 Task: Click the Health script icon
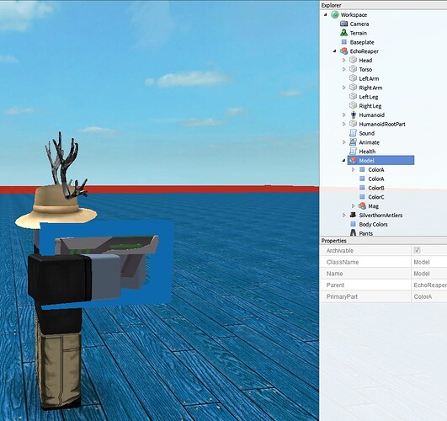pos(354,152)
